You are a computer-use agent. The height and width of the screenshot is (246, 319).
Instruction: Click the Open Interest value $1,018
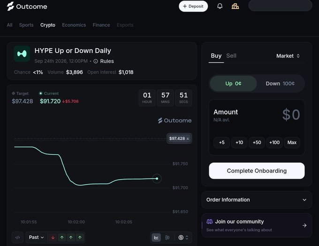tap(126, 72)
